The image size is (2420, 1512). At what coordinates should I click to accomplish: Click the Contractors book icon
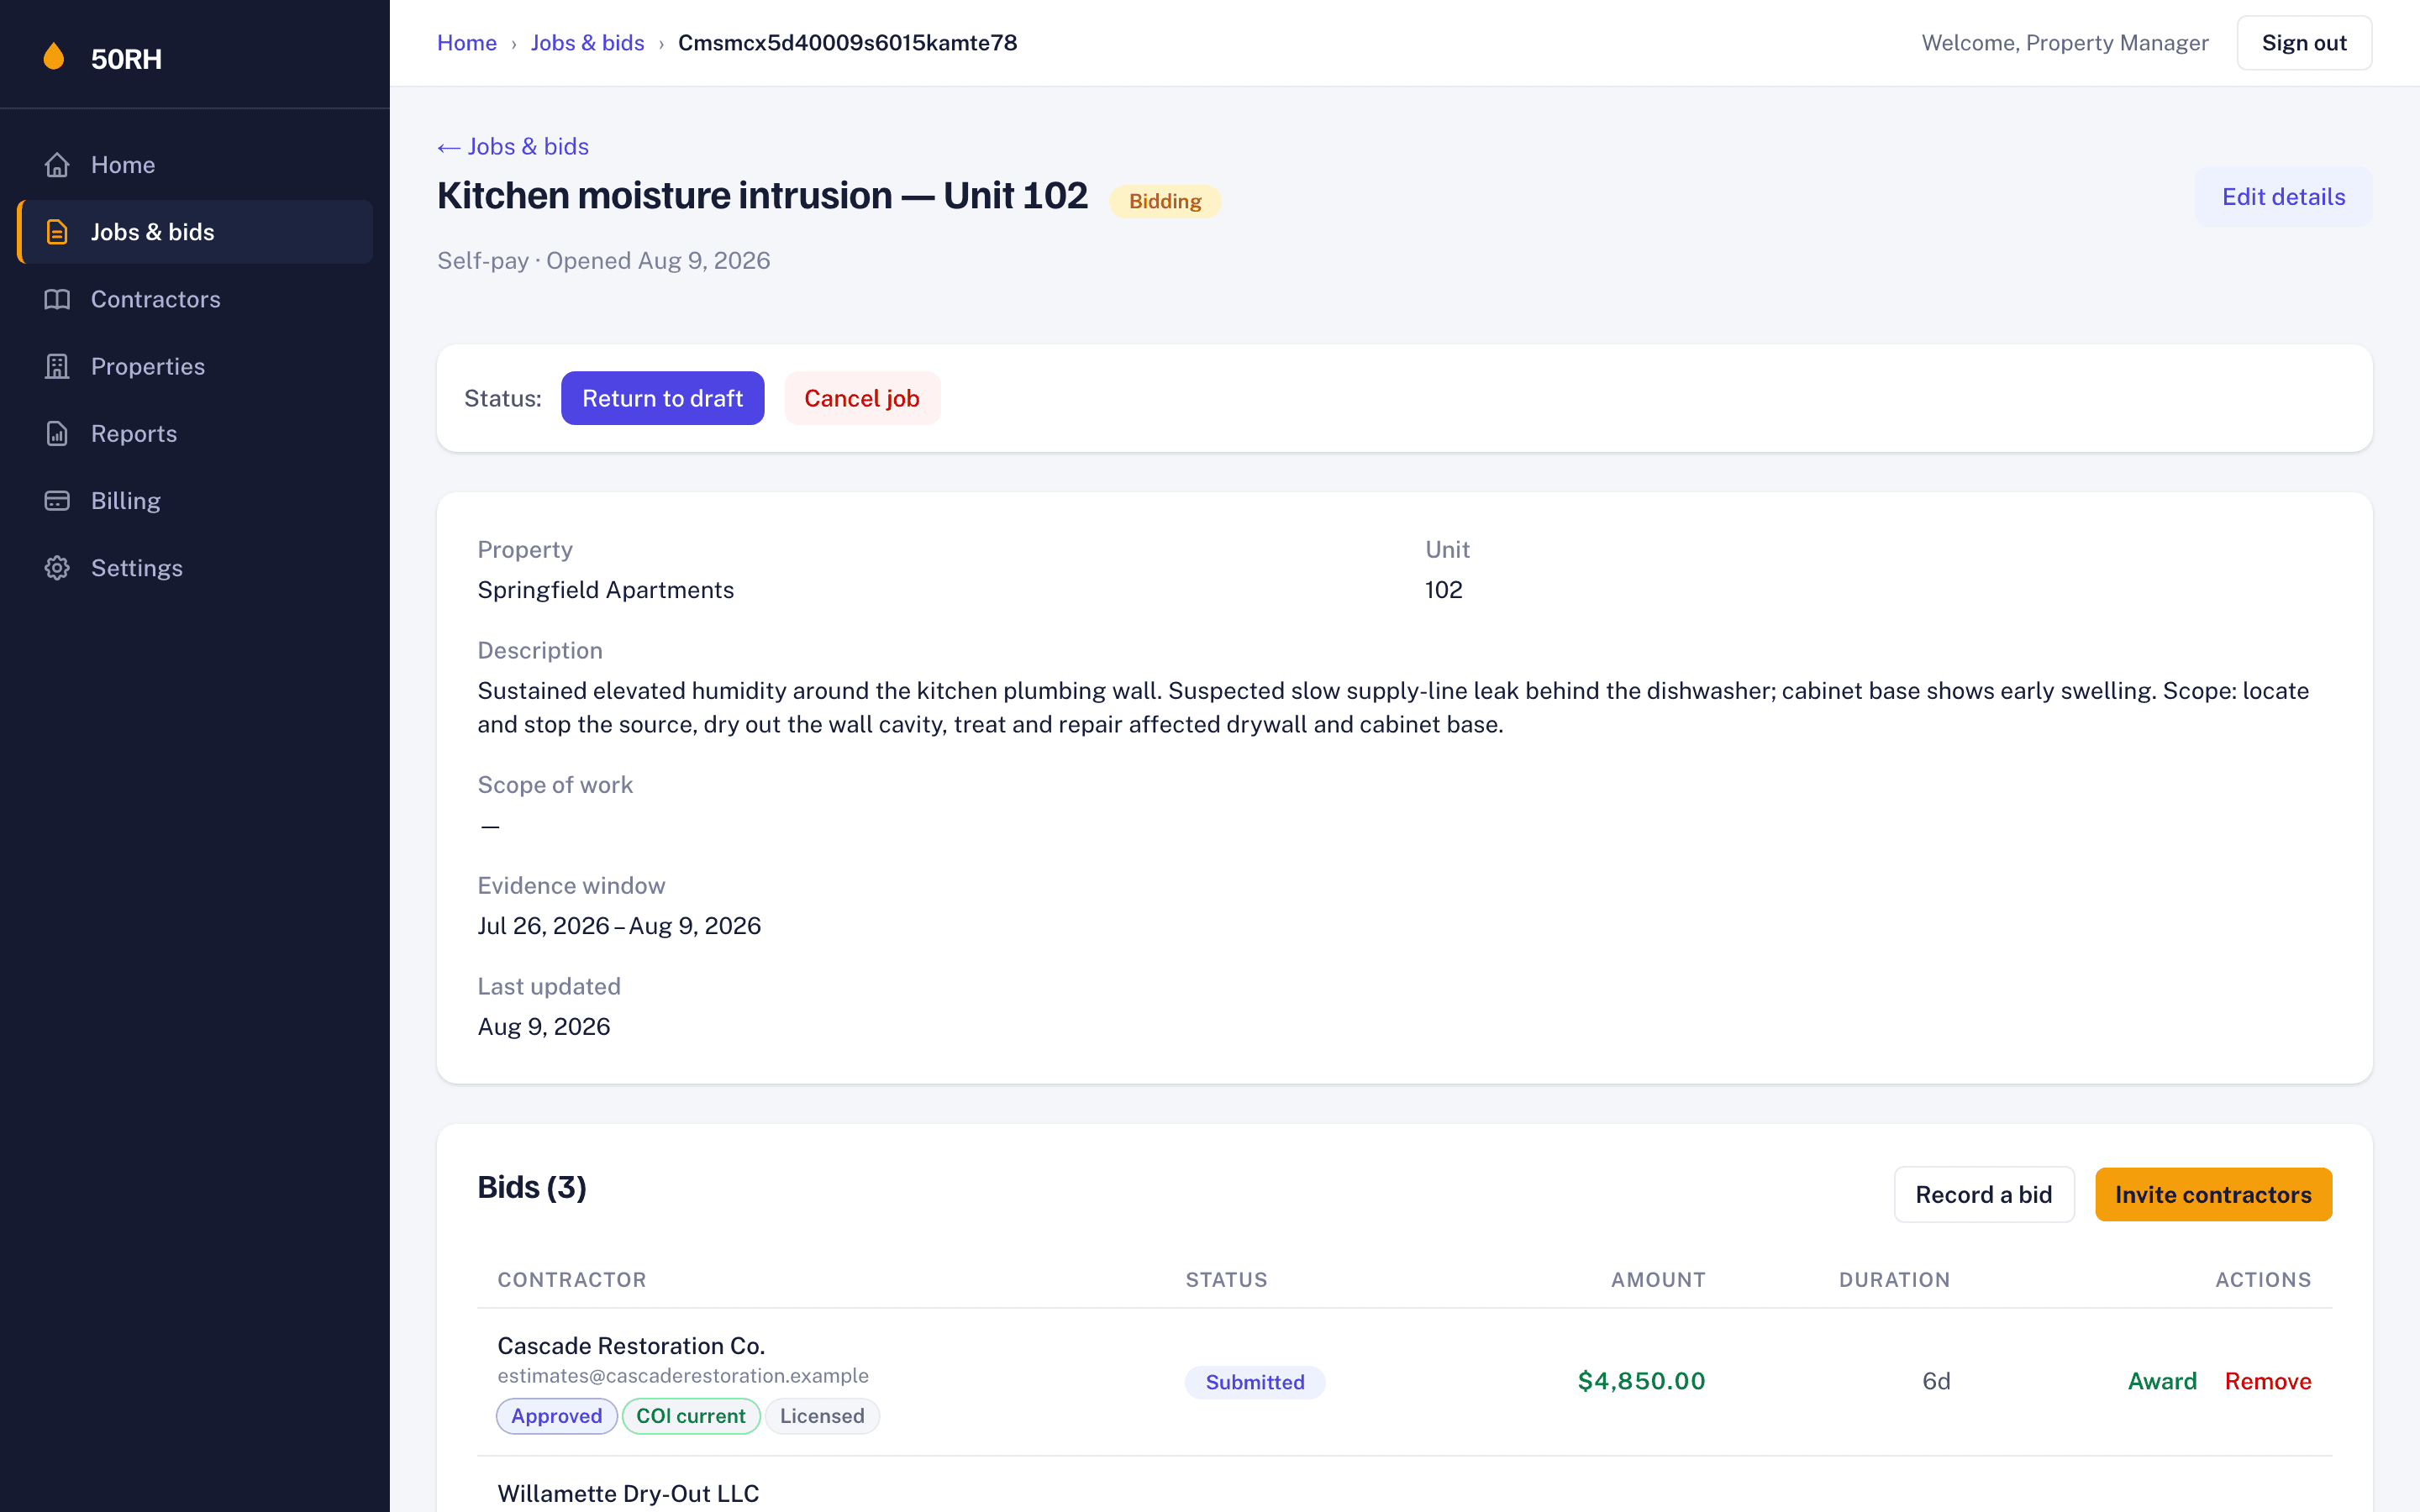pos(57,299)
